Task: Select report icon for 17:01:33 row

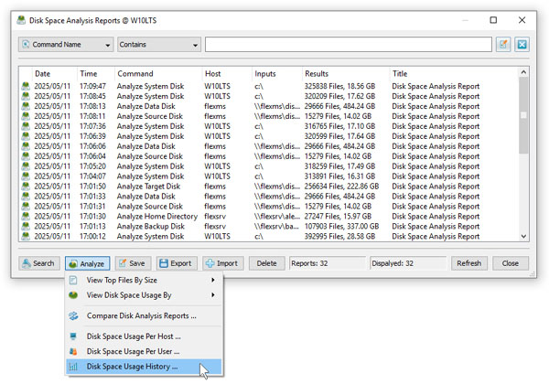Action: click(26, 197)
